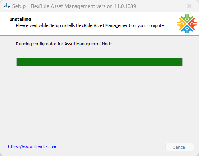
Task: Open the https://www.flexule.com link
Action: 32,147
